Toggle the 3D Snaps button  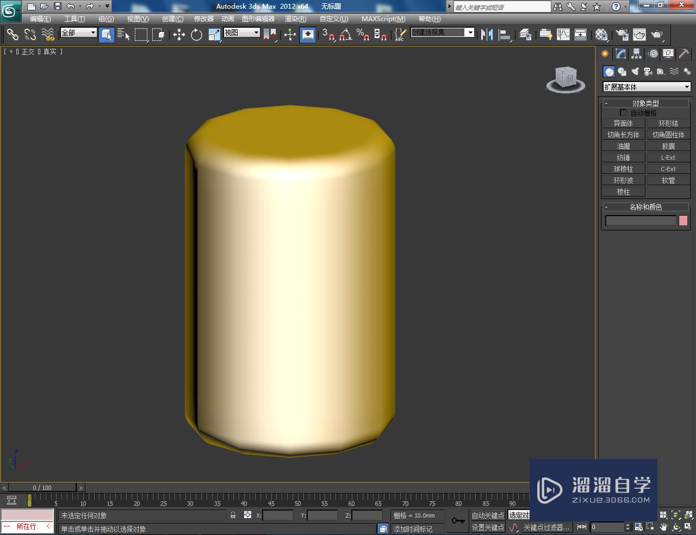click(328, 35)
